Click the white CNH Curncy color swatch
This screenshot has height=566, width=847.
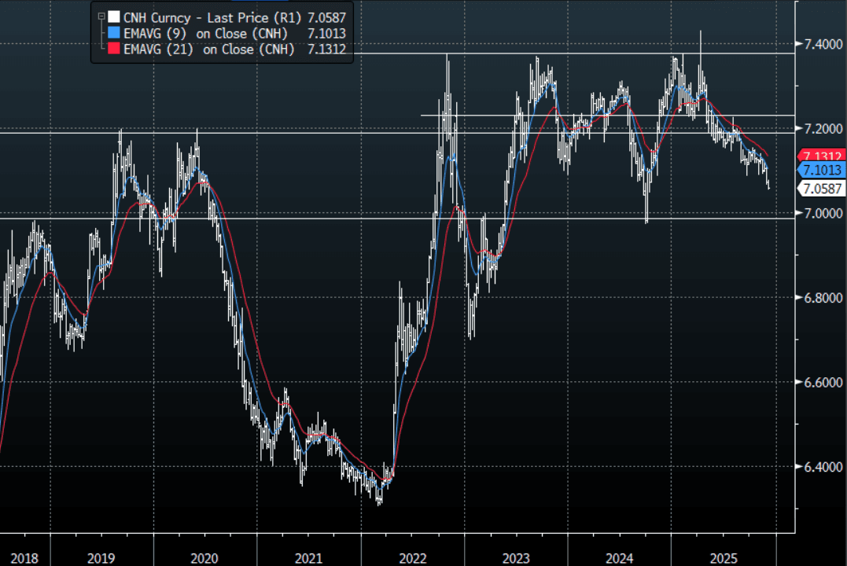pos(114,16)
